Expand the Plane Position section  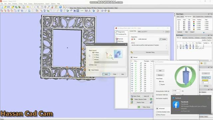90,70
